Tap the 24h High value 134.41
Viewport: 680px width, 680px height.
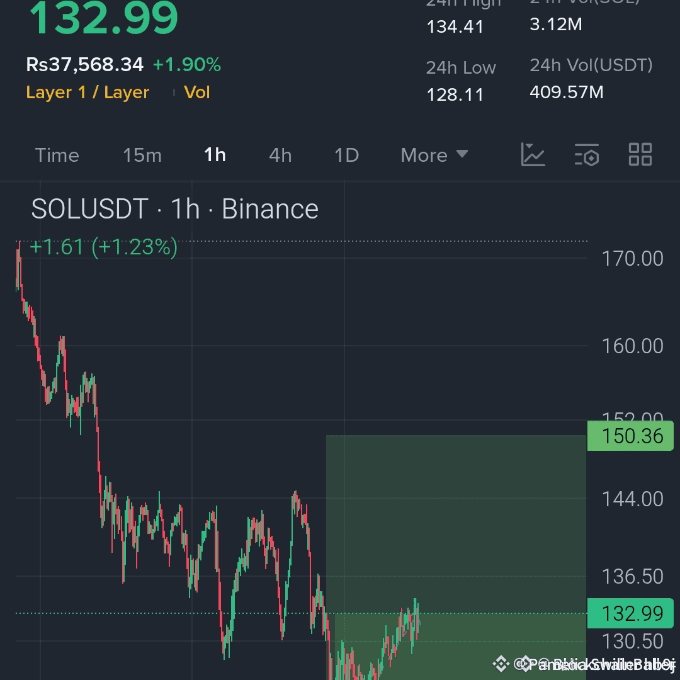point(455,27)
